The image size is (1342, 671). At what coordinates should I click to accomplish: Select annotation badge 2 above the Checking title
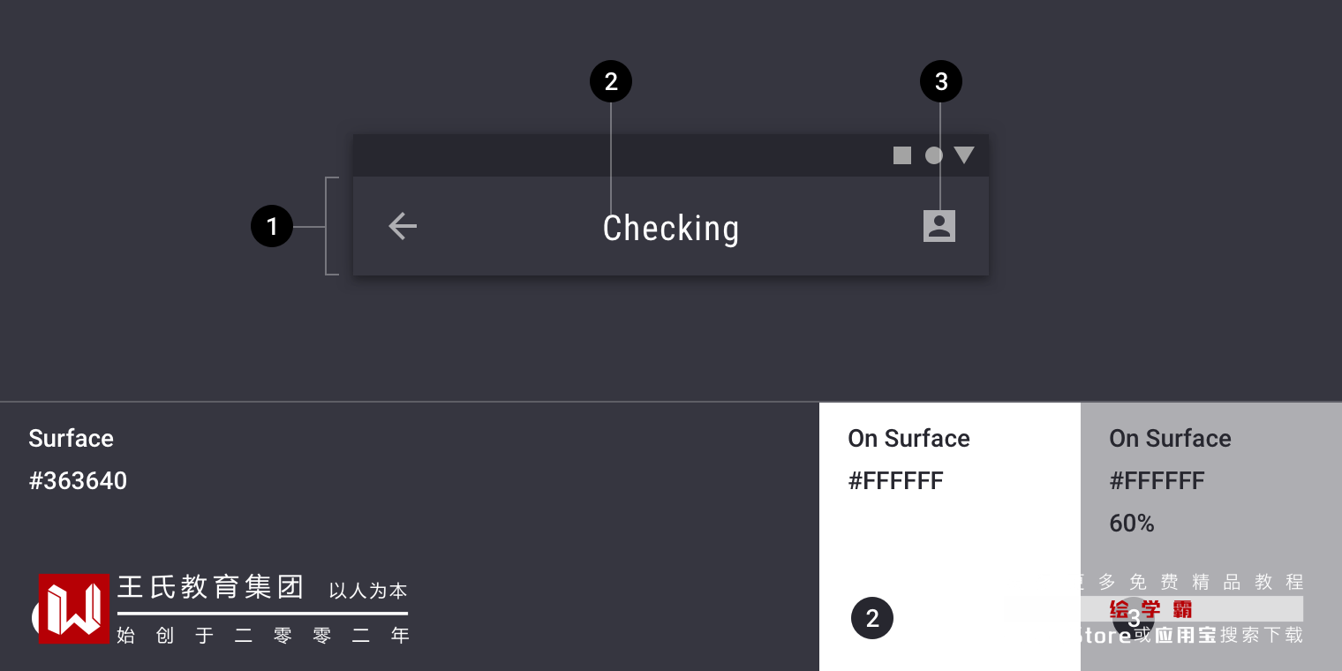611,82
